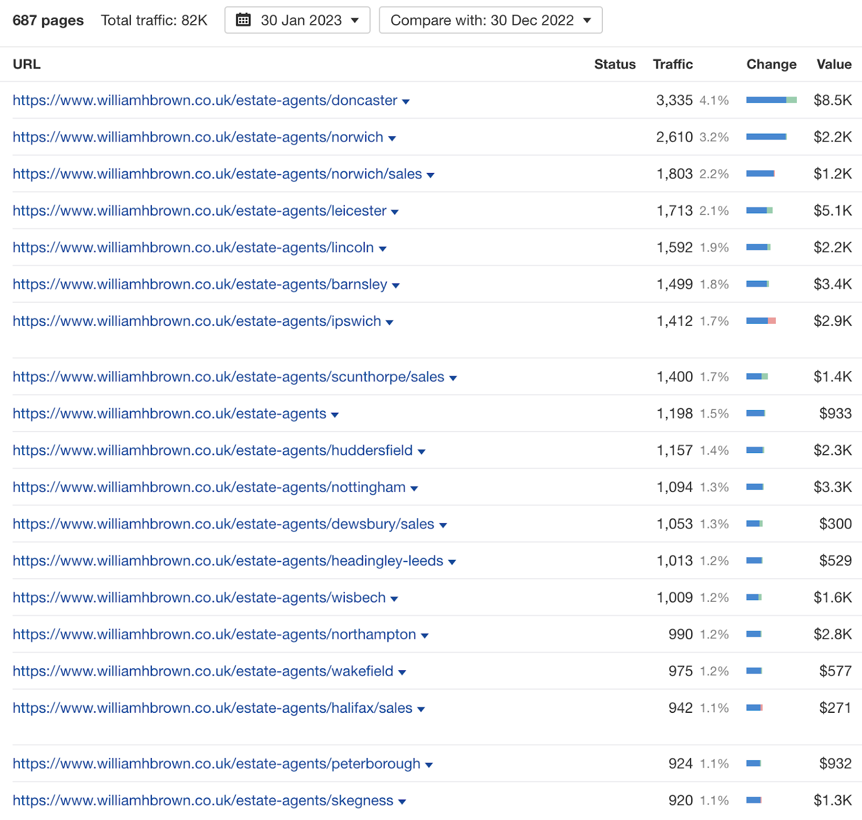
Task: Expand the caret beside skegness URL
Action: pos(402,802)
